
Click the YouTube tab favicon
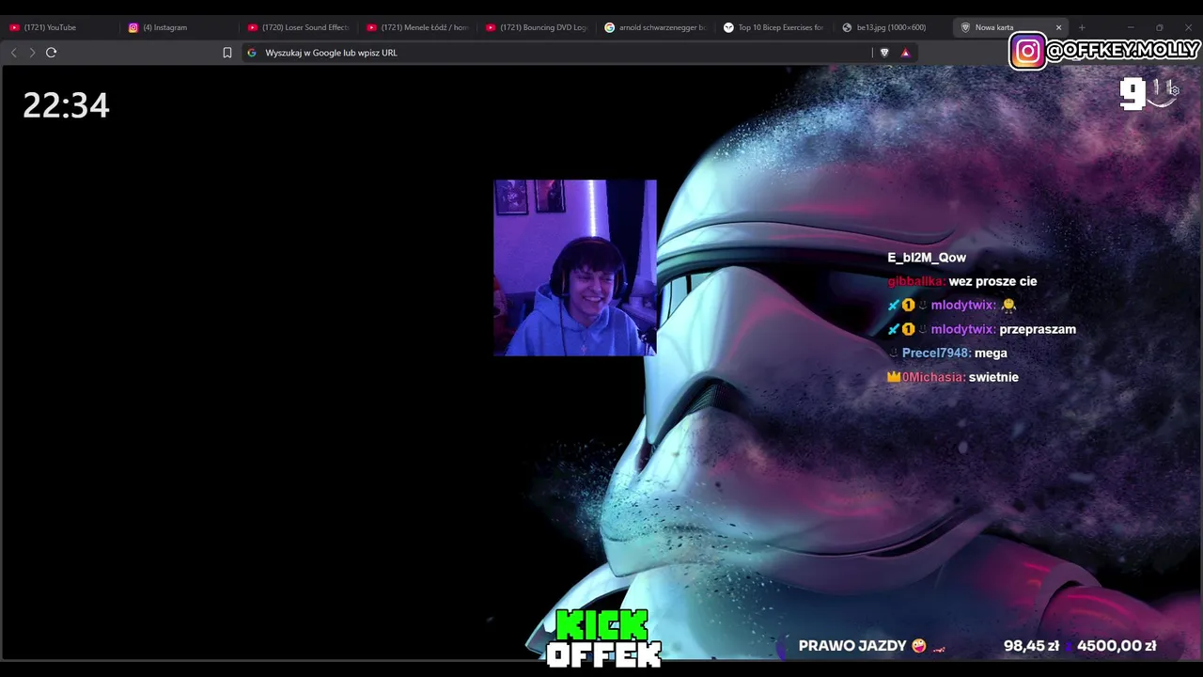(x=14, y=27)
